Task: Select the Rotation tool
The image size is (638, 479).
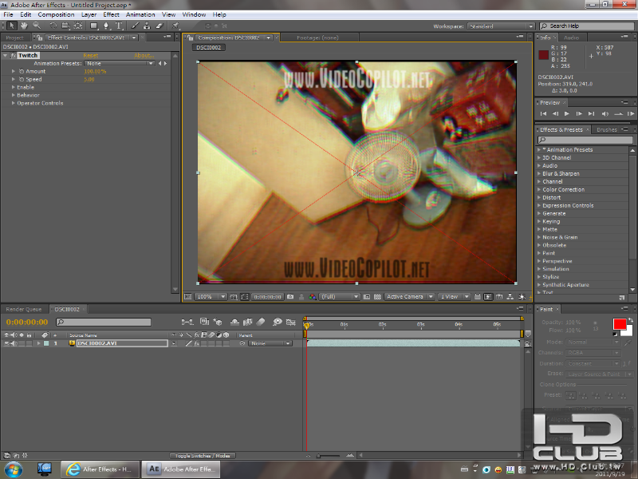Action: tap(53, 26)
